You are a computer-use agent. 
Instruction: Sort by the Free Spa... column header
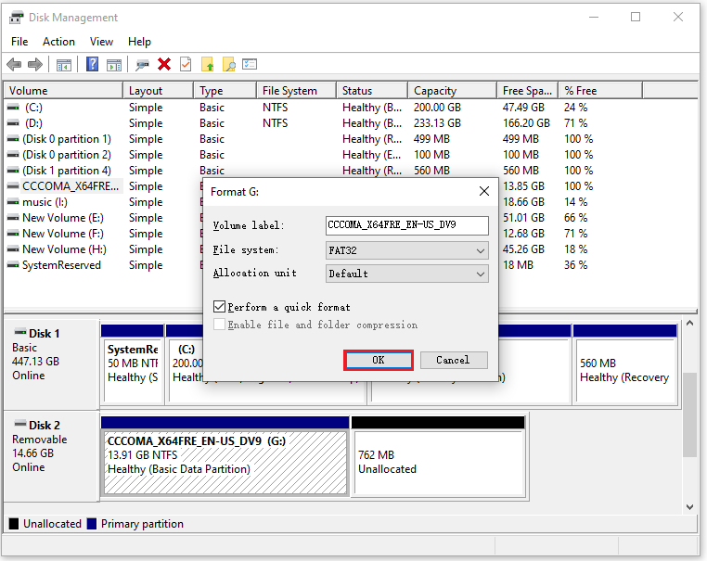528,91
